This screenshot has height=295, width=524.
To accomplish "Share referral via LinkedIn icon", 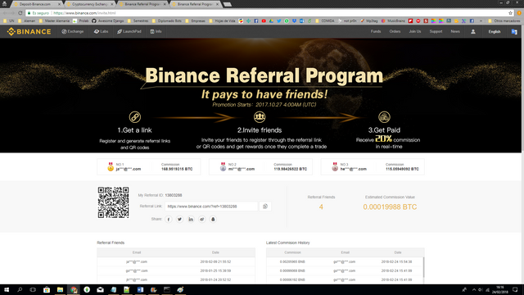I will tap(191, 220).
